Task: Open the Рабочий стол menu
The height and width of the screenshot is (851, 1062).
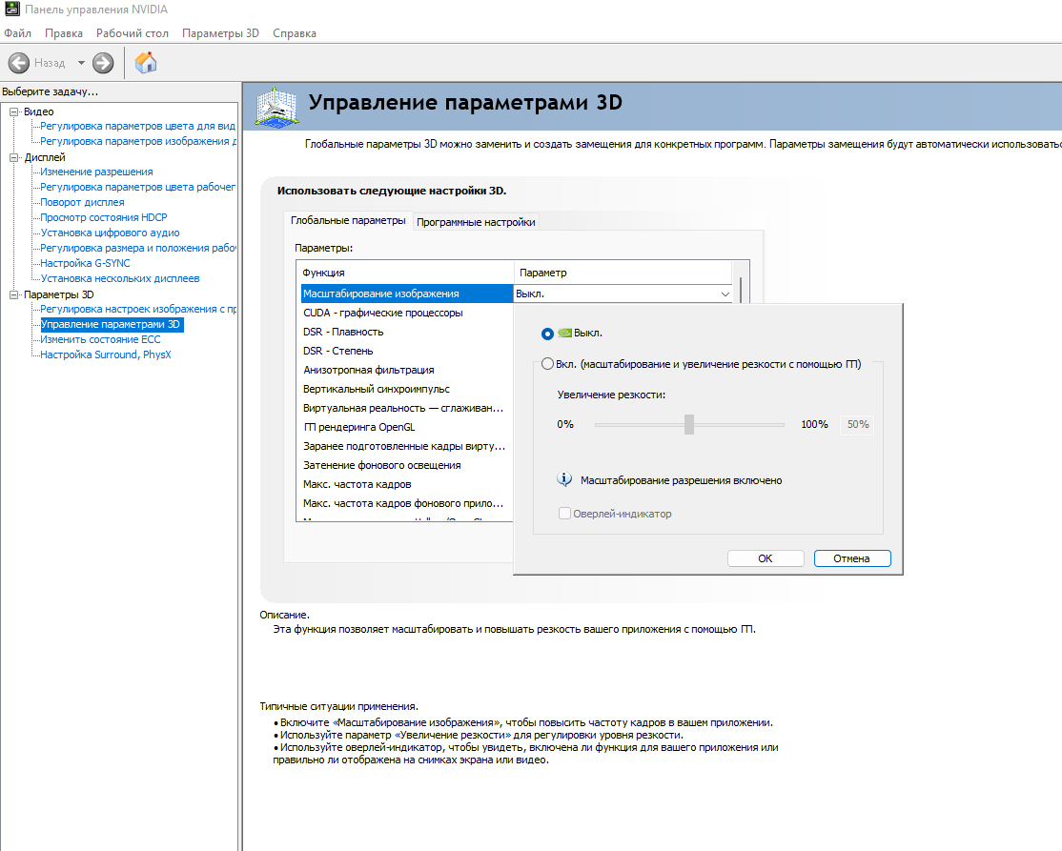Action: pyautogui.click(x=133, y=33)
